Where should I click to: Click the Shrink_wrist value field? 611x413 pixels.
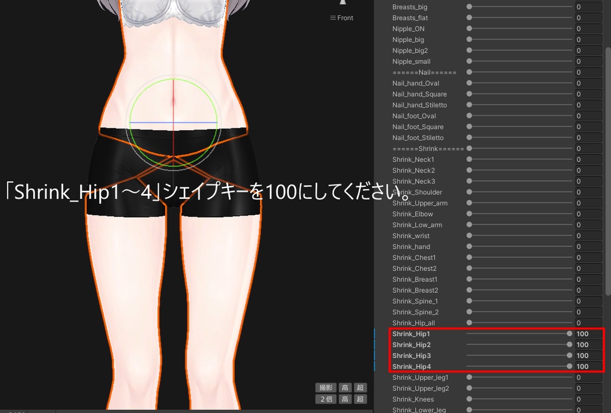[588, 236]
